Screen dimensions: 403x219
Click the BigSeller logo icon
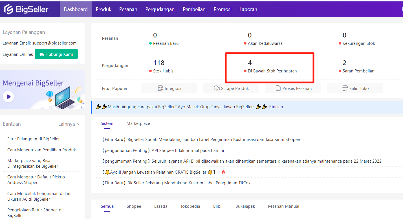(9, 9)
